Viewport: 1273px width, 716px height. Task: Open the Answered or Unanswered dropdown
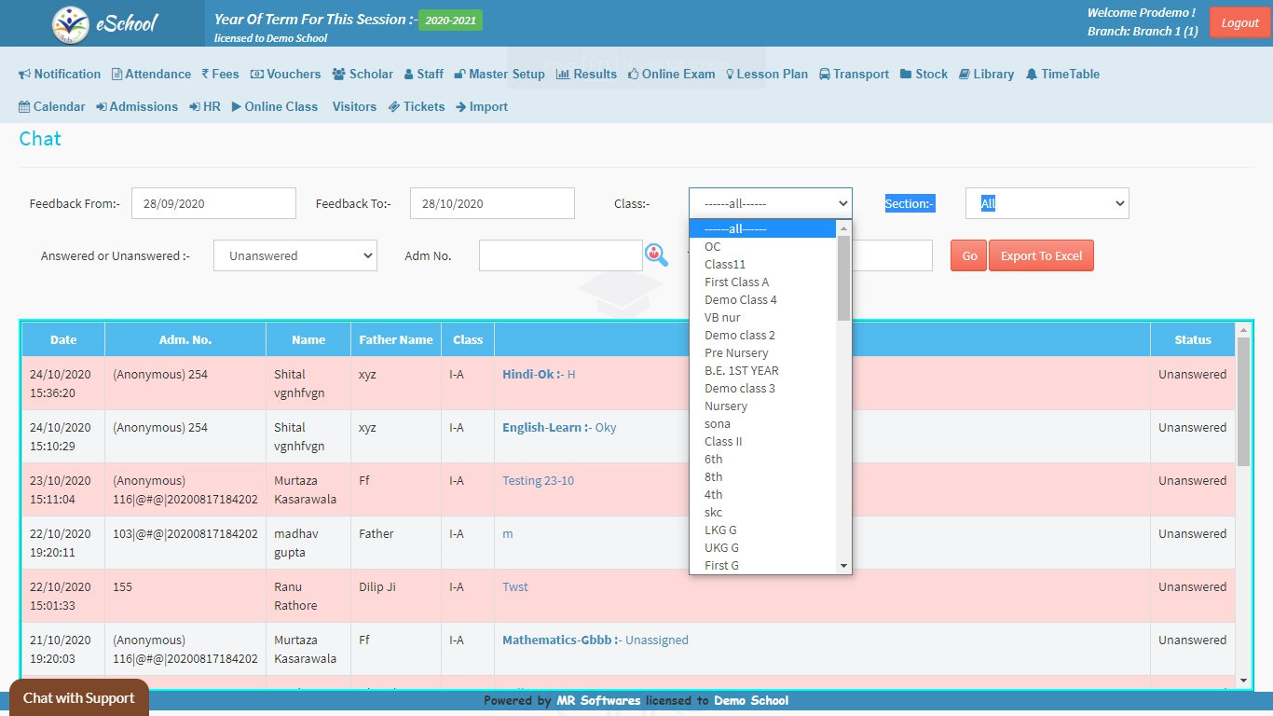tap(294, 255)
